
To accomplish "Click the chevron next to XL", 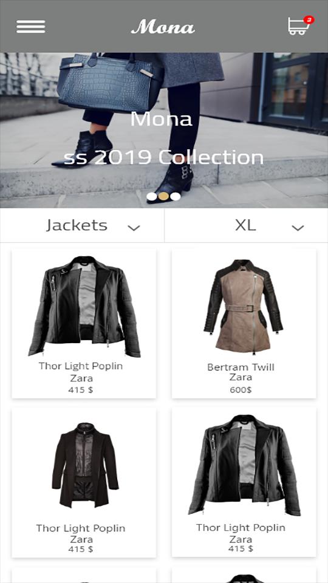I will click(298, 228).
